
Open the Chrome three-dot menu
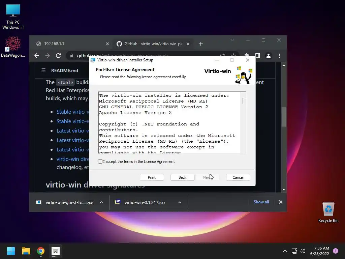coord(279,56)
